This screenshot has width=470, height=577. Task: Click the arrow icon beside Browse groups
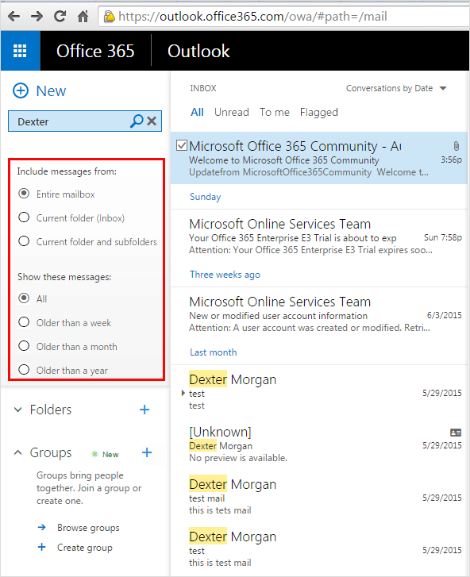click(42, 527)
